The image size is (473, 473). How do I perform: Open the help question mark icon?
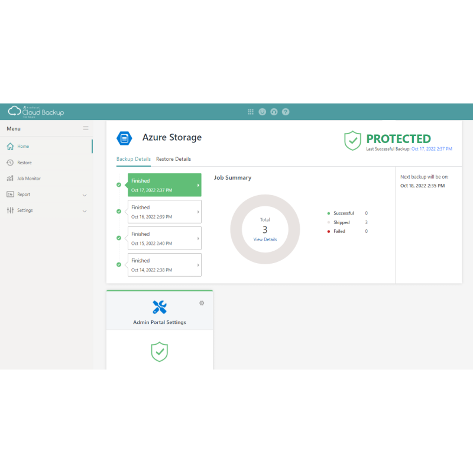pyautogui.click(x=286, y=112)
